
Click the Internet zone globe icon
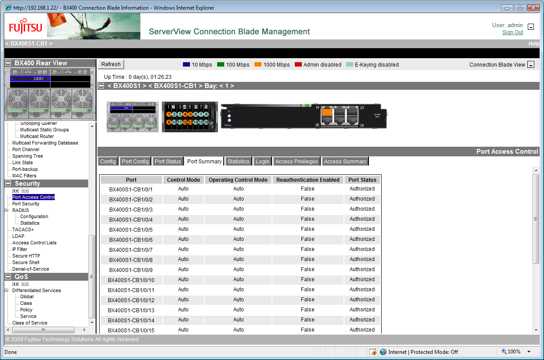coord(383,352)
